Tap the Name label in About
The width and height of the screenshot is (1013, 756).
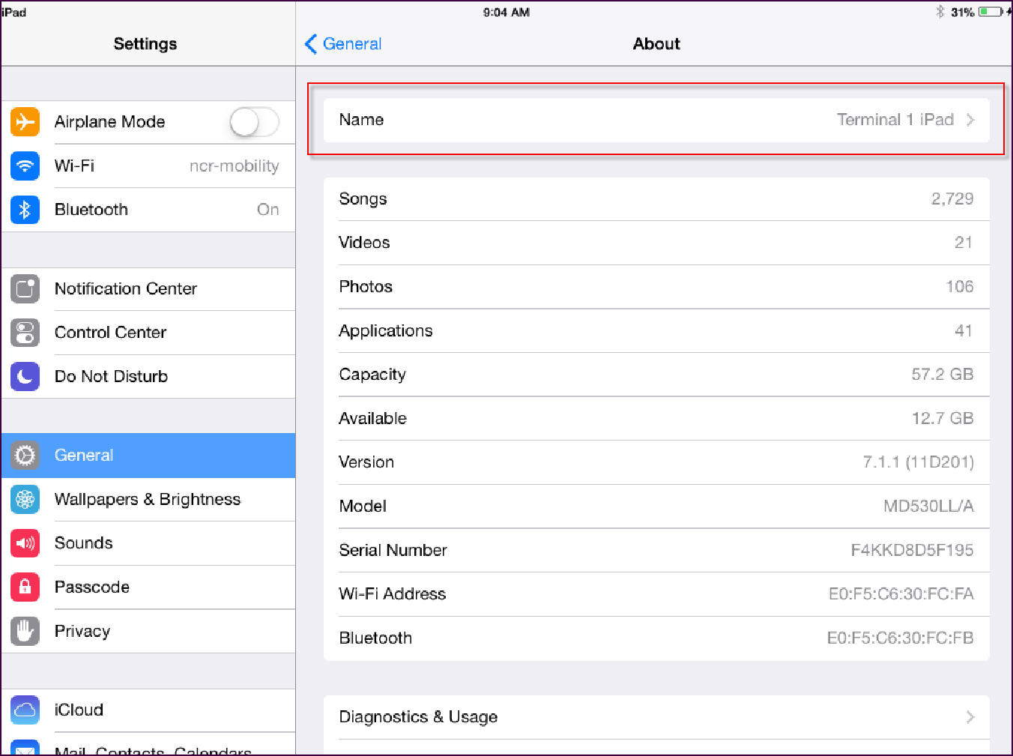tap(361, 120)
